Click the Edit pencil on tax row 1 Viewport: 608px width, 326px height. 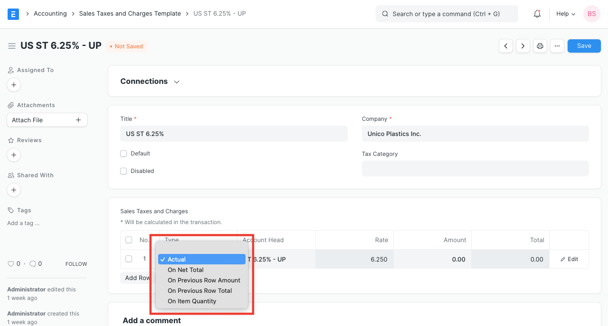(569, 259)
